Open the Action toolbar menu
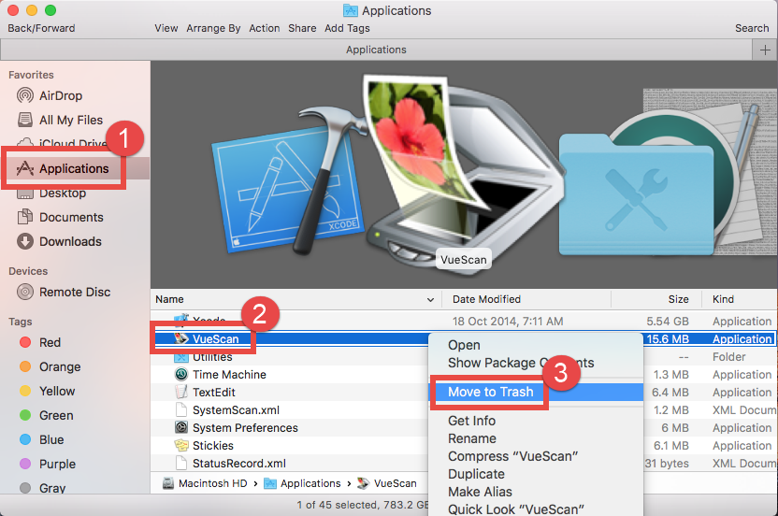778x516 pixels. 265,28
